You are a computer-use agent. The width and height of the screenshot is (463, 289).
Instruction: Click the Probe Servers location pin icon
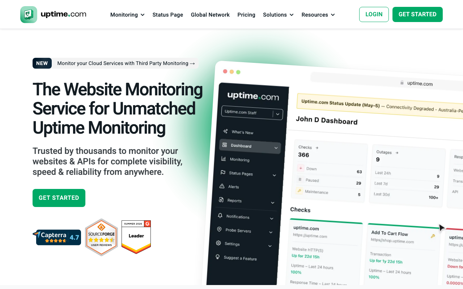click(x=219, y=229)
